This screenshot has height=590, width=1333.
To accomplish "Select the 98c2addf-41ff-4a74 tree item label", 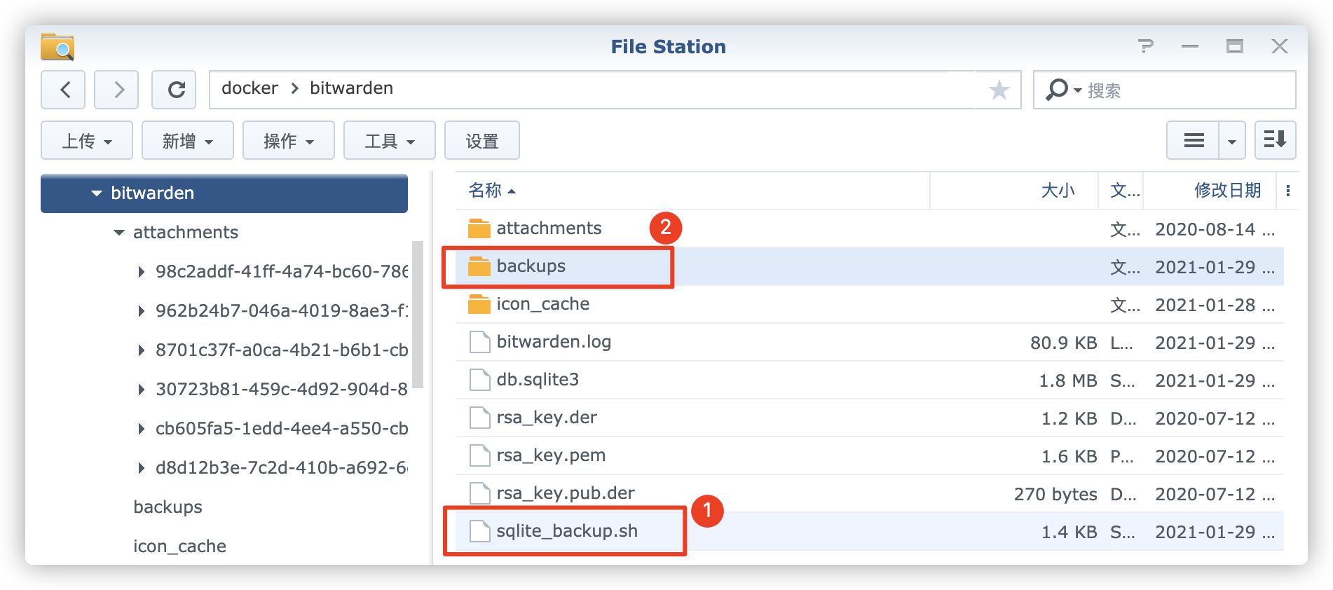I will click(x=282, y=272).
